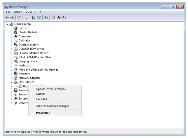Click the Device Manager title bar icon
188x138 pixels.
6,7
